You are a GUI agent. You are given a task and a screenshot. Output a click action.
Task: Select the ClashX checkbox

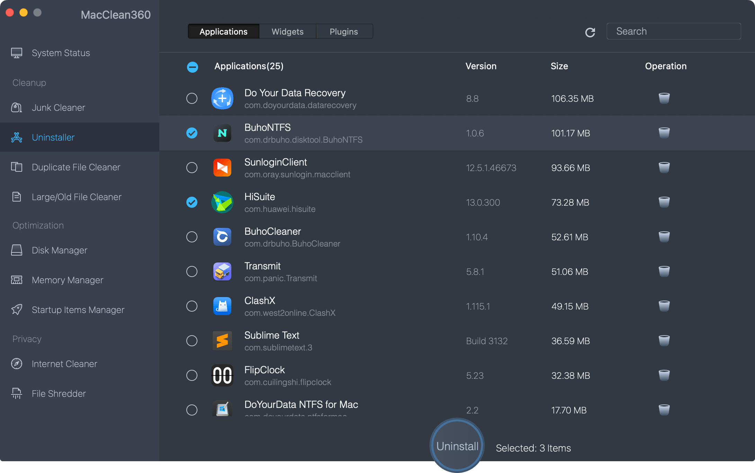[x=192, y=306]
